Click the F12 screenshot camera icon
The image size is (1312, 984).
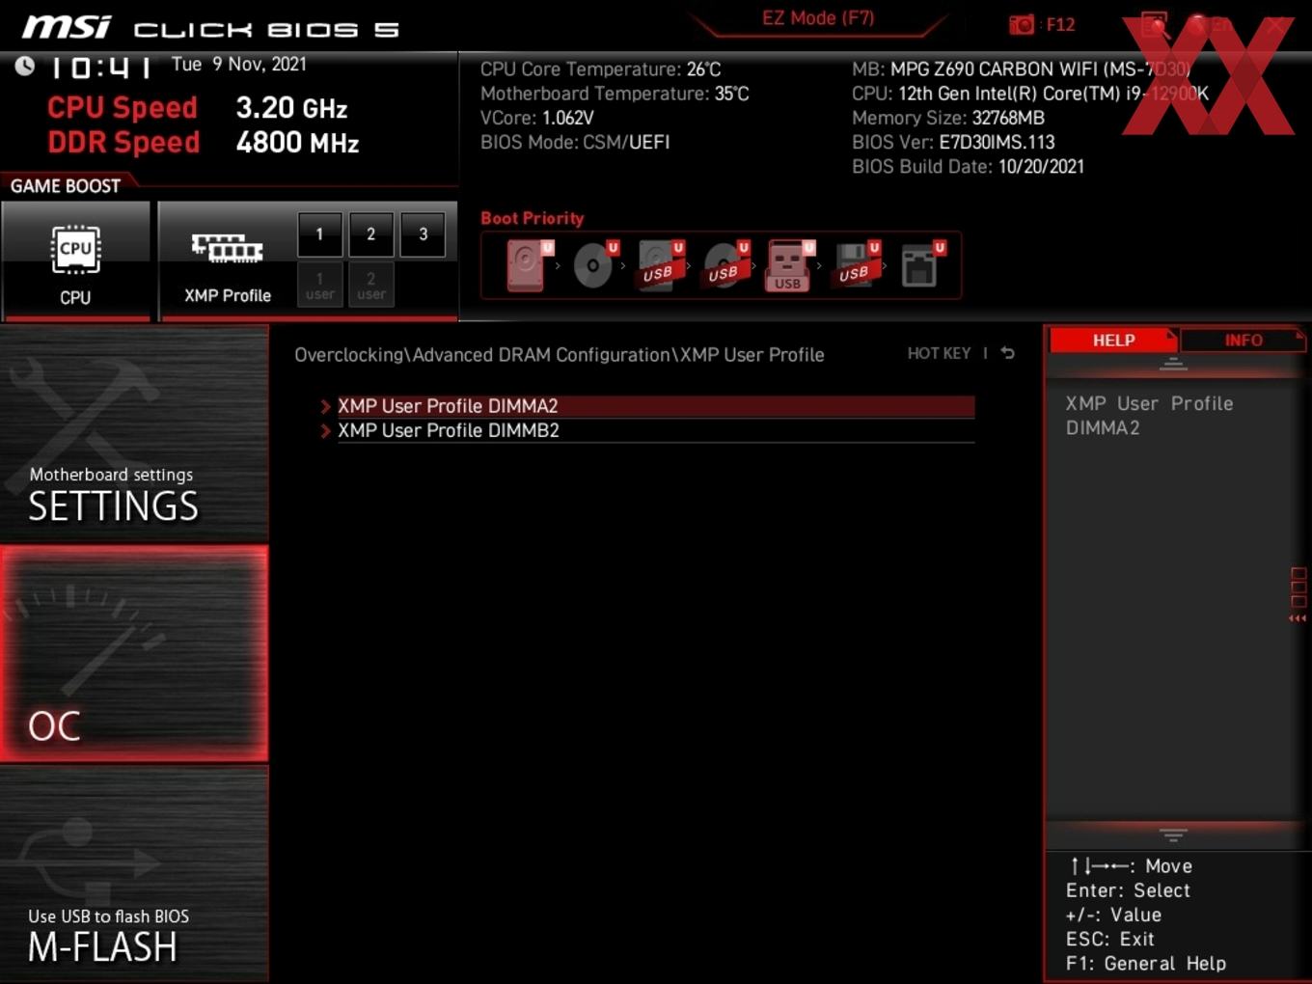pos(1022,24)
